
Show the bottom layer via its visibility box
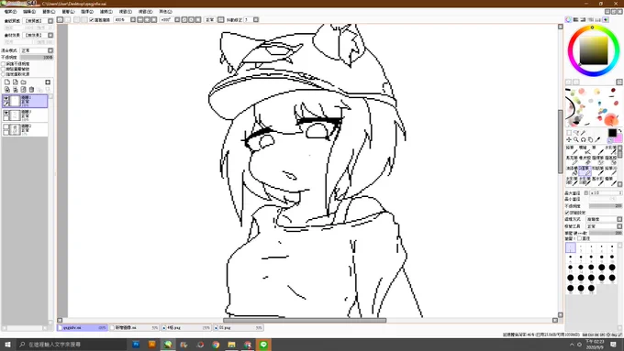pos(6,126)
